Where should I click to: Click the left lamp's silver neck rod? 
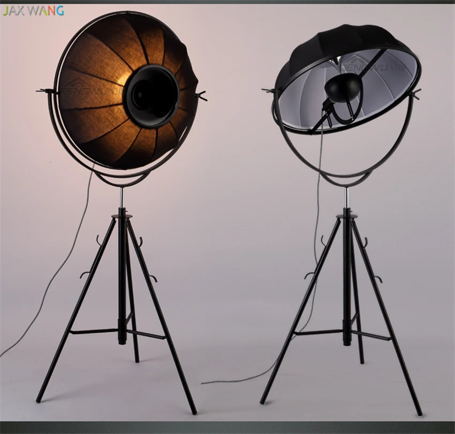tap(122, 197)
